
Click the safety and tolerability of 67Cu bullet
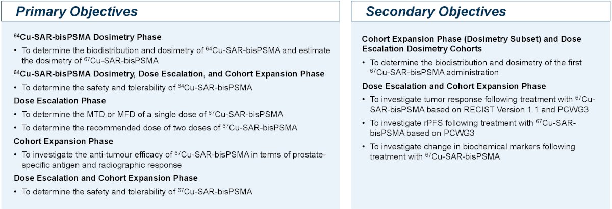click(x=134, y=191)
